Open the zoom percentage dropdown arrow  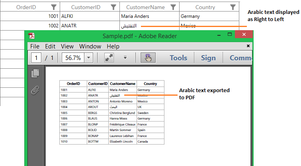tap(89, 58)
